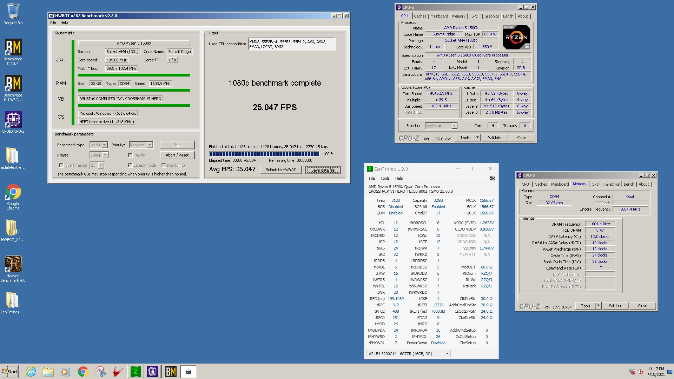Image resolution: width=674 pixels, height=379 pixels.
Task: Click the green RAM status bar
Action: [134, 90]
